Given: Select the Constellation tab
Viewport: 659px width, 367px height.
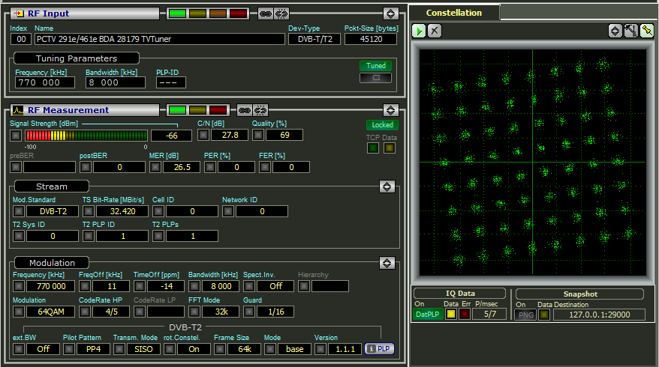Looking at the screenshot, I should (x=453, y=13).
